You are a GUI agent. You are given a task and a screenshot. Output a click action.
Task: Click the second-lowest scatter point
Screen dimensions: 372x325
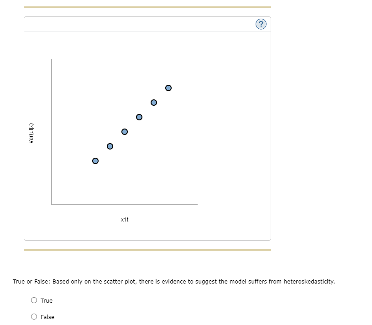[x=109, y=146]
